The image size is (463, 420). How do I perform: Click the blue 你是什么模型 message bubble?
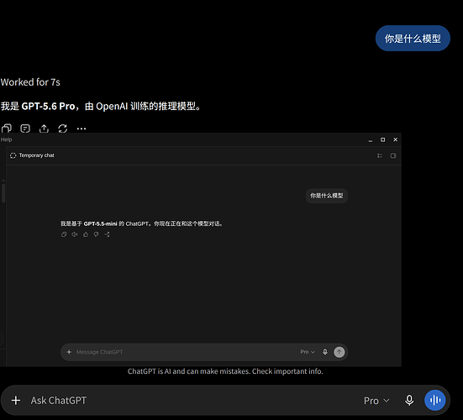413,39
